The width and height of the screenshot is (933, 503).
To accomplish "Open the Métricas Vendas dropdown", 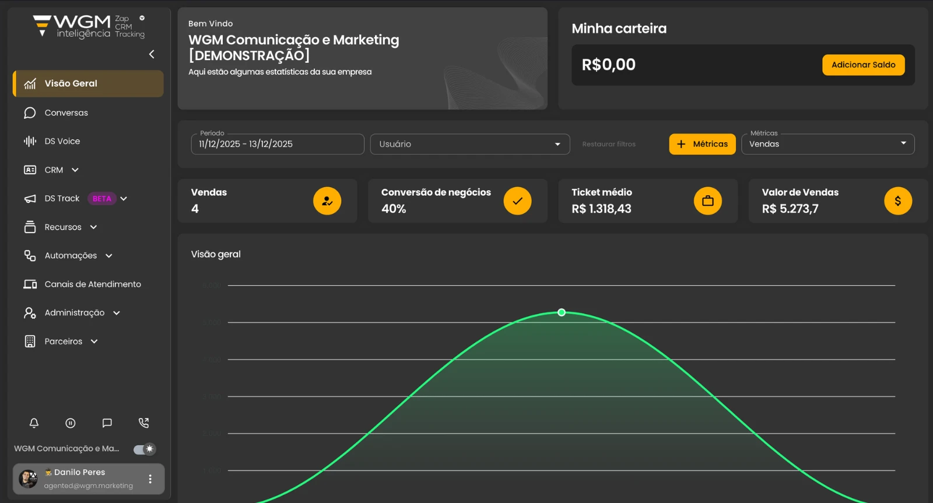I will (827, 144).
